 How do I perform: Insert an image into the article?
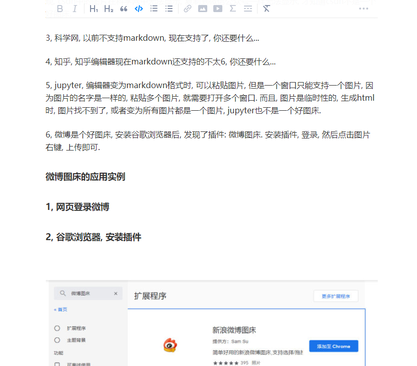pos(203,9)
